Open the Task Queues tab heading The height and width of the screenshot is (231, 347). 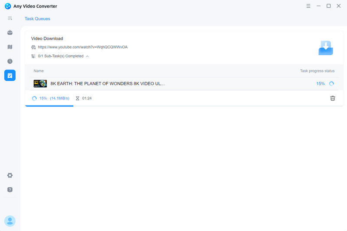pyautogui.click(x=37, y=19)
